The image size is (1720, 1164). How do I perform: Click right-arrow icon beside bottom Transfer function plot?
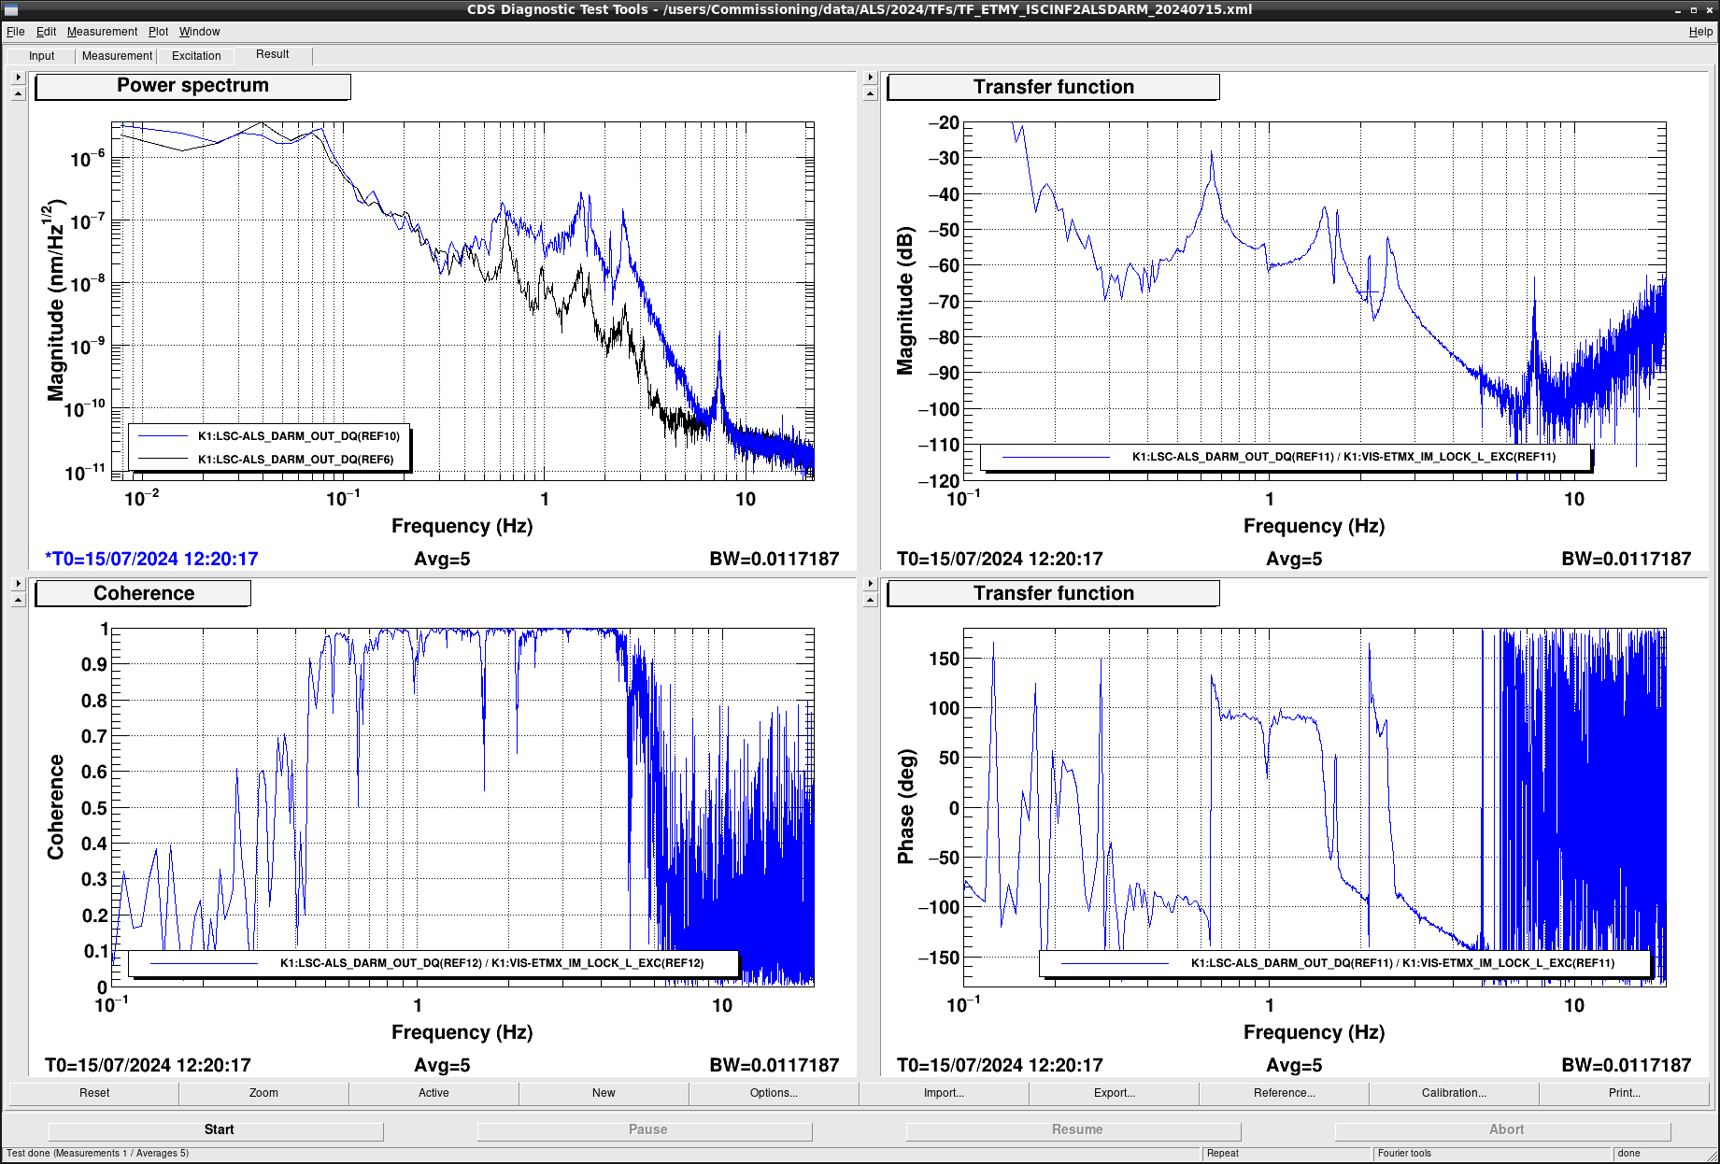tap(870, 584)
